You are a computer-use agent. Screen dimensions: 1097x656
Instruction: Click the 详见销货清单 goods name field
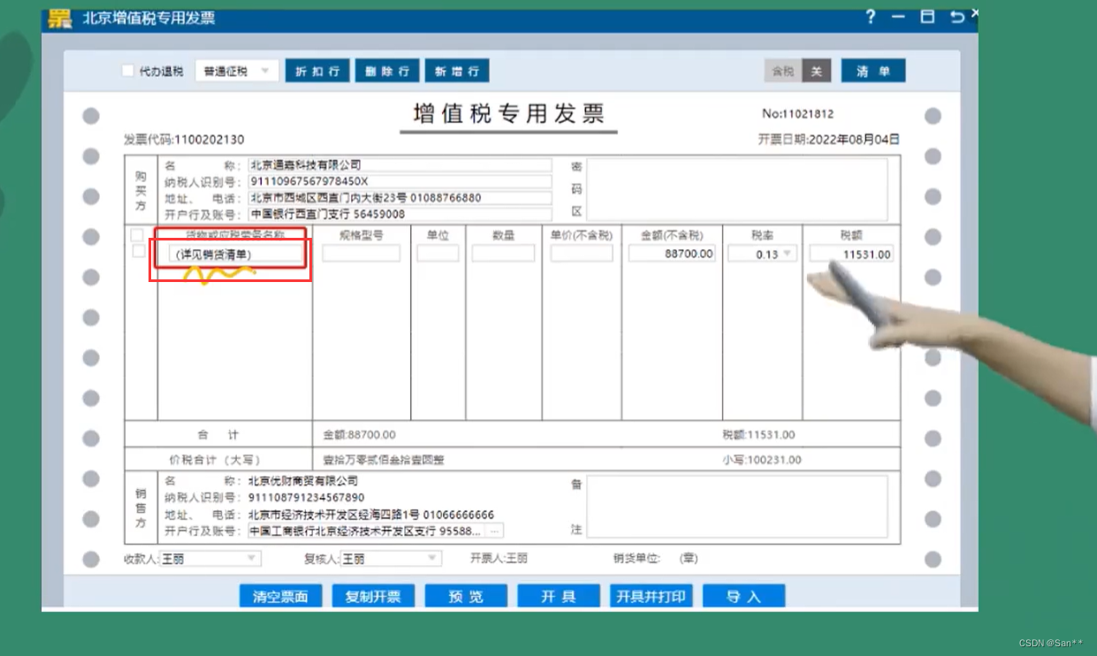click(x=237, y=254)
